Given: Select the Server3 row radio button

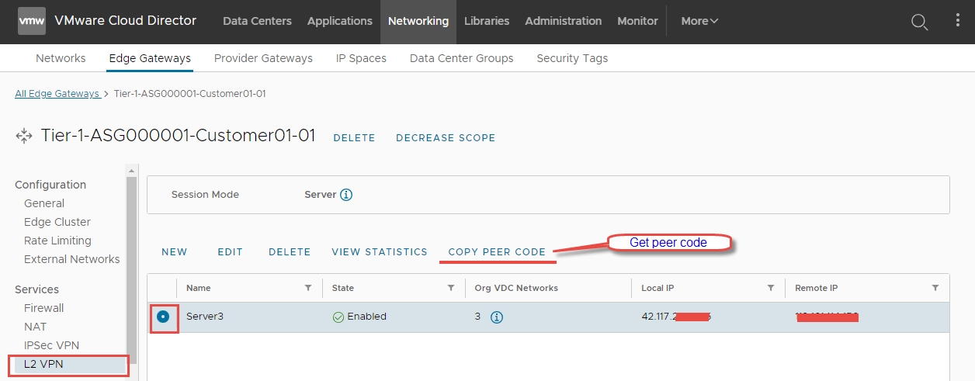Looking at the screenshot, I should click(163, 317).
